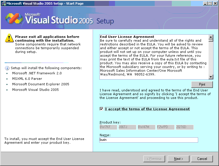Click MSXML 6.0 Parser item
This screenshot has width=219, height=166.
pos(27,79)
